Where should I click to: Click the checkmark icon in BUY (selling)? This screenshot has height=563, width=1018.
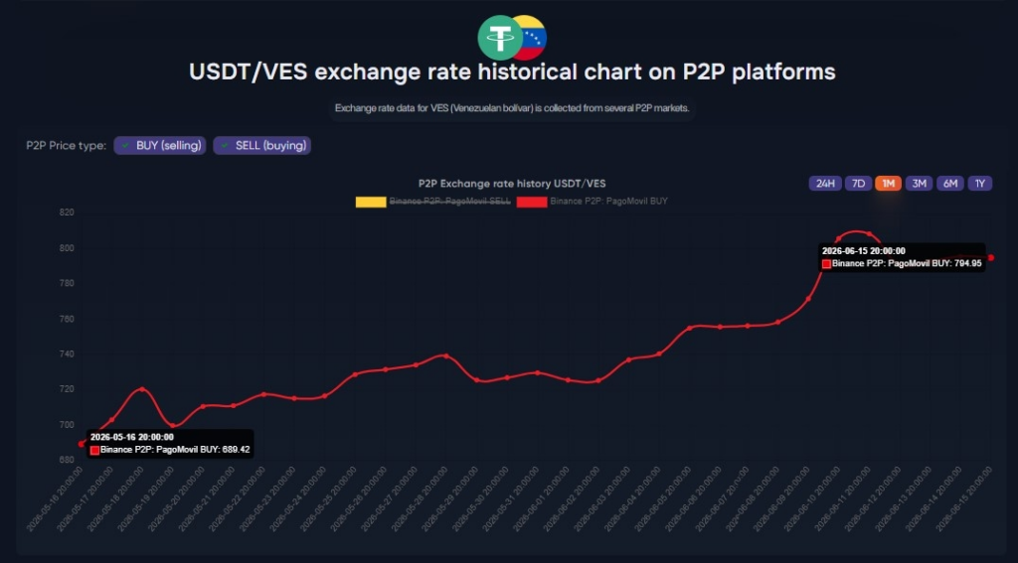[125, 146]
